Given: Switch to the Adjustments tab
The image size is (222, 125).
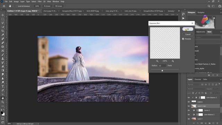Looking at the screenshot, I should tap(200, 32).
